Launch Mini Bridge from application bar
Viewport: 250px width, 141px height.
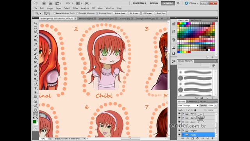point(50,3)
